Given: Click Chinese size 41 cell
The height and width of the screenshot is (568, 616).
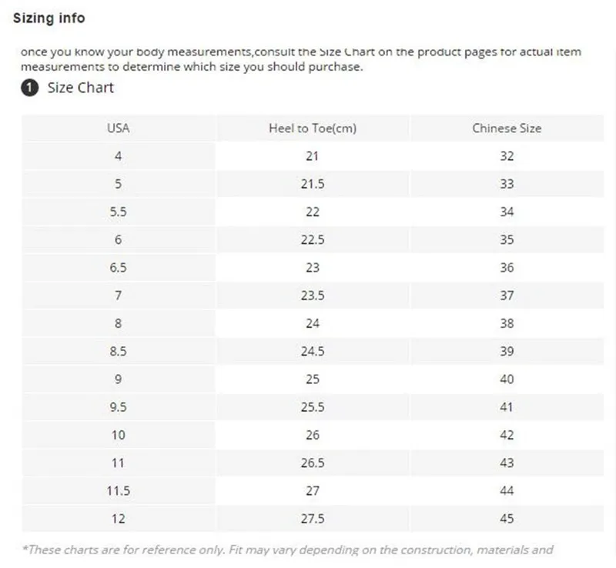Looking at the screenshot, I should (507, 407).
